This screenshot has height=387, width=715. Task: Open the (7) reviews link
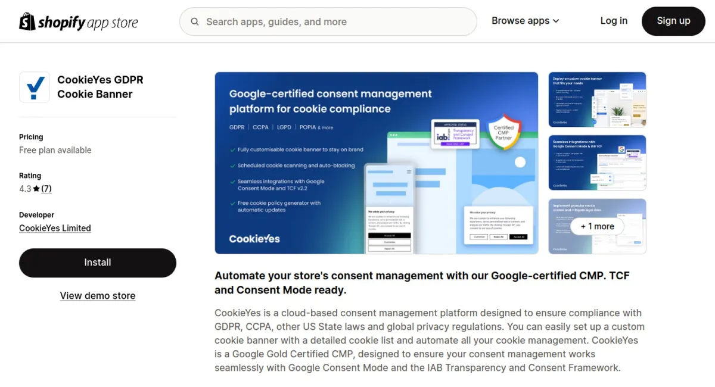click(x=46, y=188)
